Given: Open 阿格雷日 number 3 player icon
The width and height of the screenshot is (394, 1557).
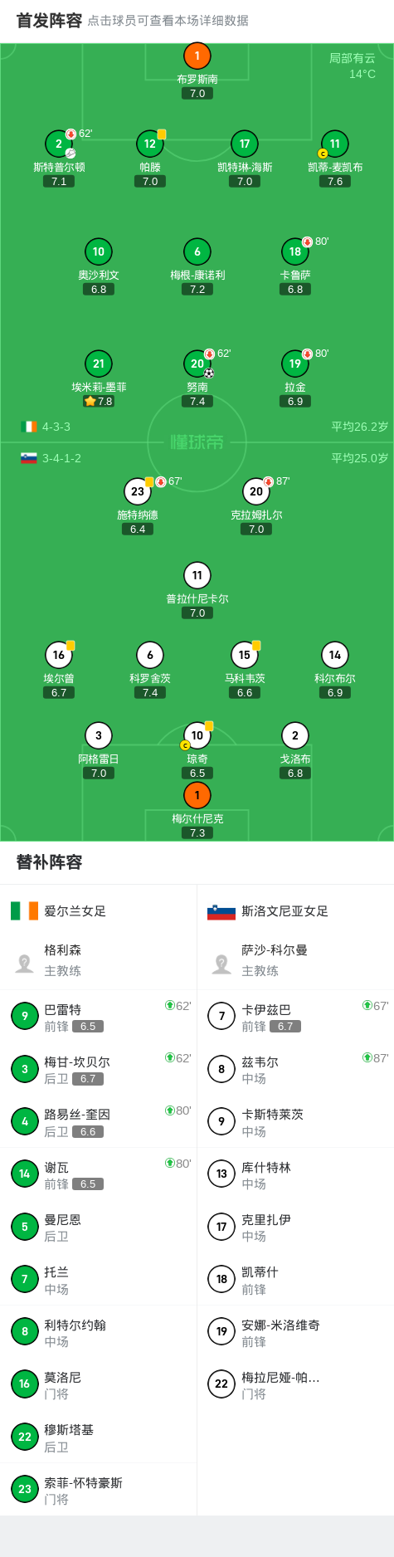Looking at the screenshot, I should (99, 736).
